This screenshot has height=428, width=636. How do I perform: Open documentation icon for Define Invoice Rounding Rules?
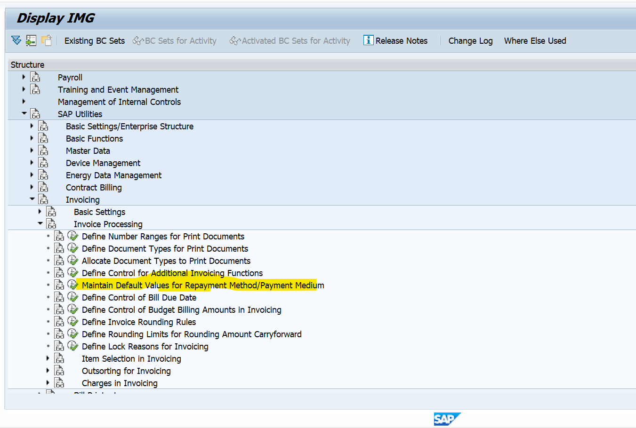click(59, 322)
